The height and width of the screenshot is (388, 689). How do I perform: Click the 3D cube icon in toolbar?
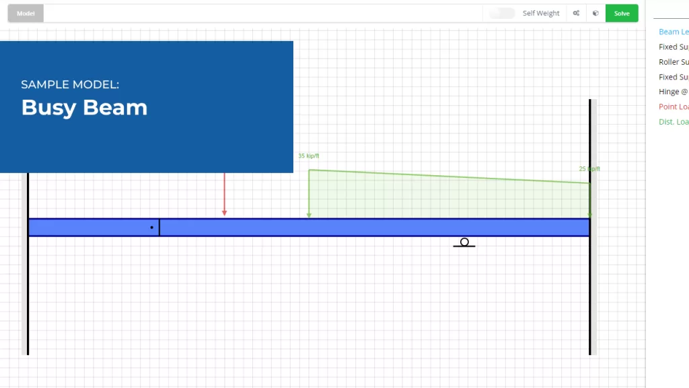[595, 13]
